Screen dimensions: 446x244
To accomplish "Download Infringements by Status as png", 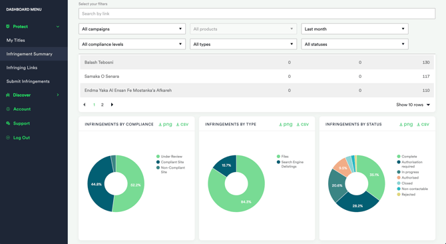I will [406, 124].
